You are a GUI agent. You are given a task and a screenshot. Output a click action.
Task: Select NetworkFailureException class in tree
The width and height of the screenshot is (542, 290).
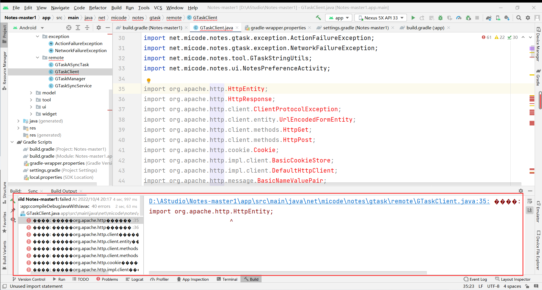pos(81,50)
